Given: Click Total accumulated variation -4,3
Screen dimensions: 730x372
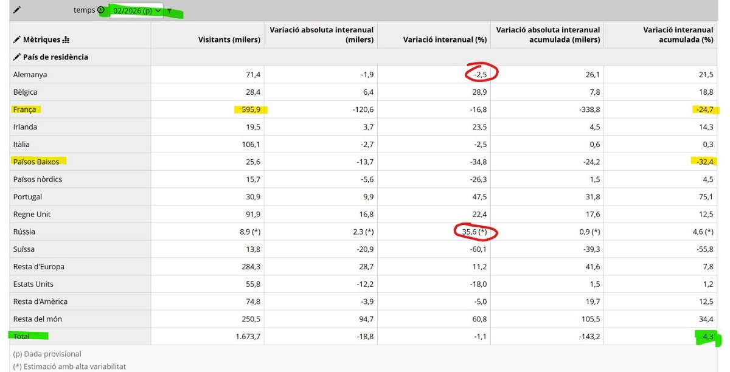Looking at the screenshot, I should [707, 336].
